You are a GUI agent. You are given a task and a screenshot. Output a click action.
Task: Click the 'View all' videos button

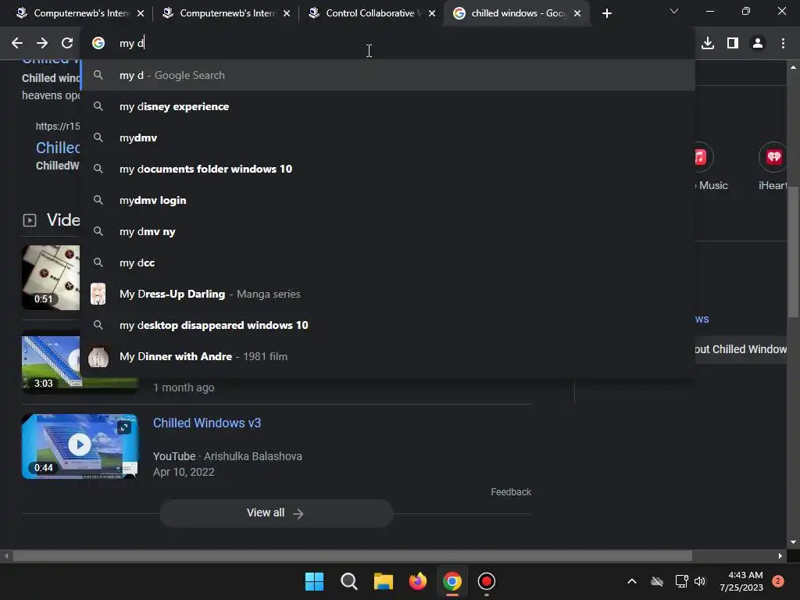tap(276, 512)
